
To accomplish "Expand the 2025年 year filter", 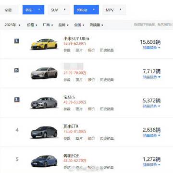I will point(12,25).
